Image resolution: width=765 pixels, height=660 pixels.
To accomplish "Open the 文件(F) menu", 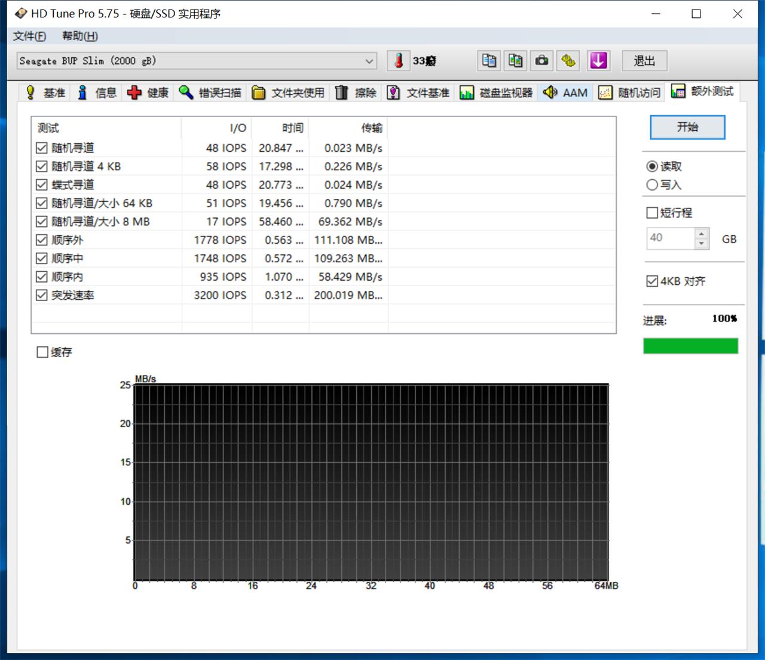I will pyautogui.click(x=29, y=36).
